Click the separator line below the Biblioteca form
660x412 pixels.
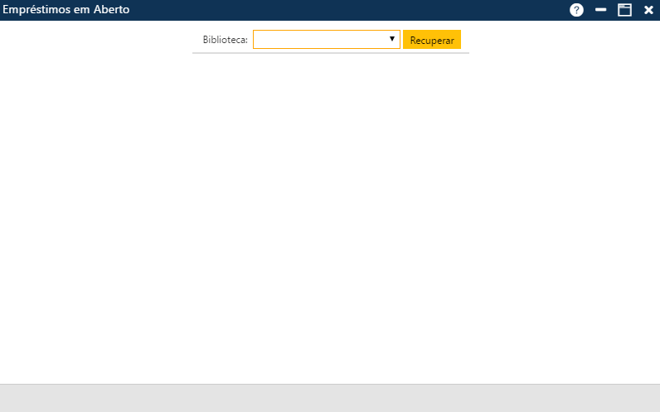click(x=330, y=53)
